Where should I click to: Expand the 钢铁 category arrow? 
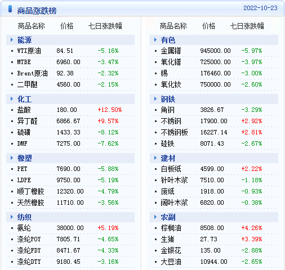(155, 99)
